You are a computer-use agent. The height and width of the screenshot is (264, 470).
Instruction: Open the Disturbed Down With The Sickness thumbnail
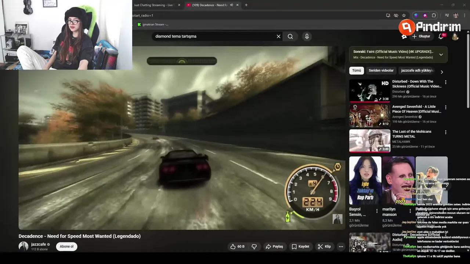tap(370, 91)
